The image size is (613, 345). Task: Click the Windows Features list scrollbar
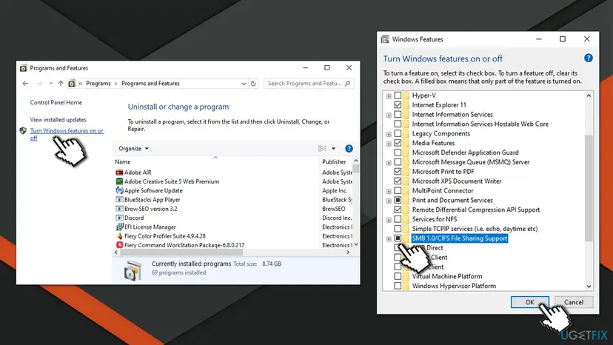point(589,188)
